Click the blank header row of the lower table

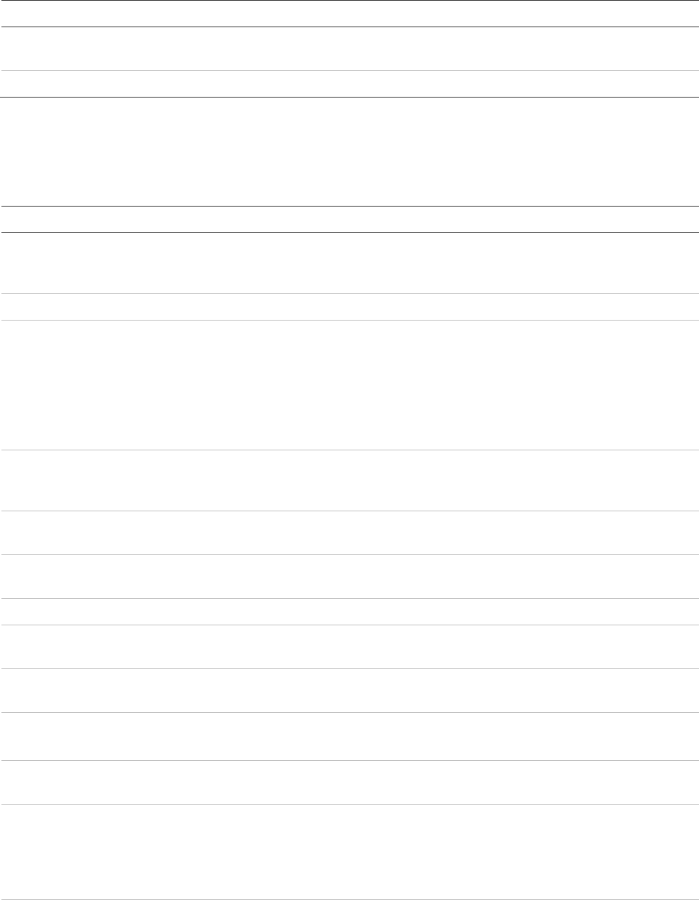349,219
